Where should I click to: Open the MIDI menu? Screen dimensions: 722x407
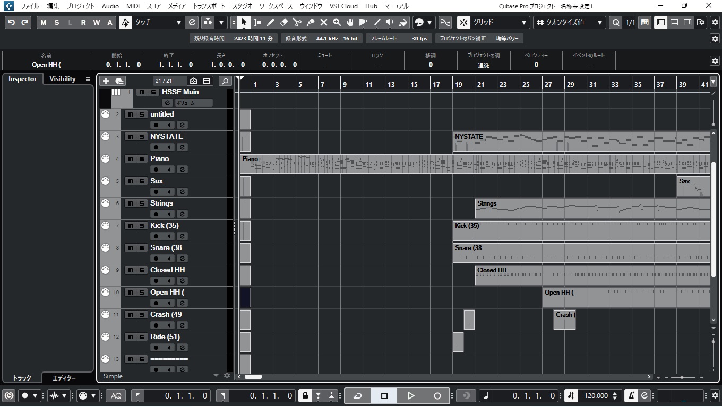133,6
